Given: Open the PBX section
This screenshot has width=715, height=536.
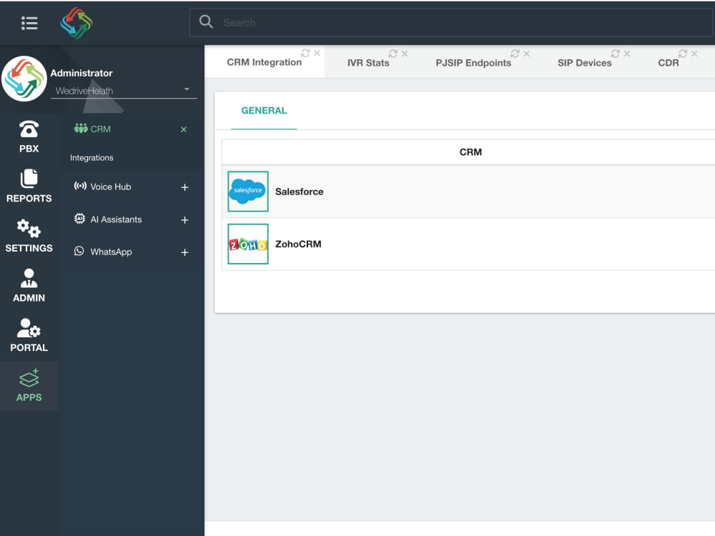Looking at the screenshot, I should click(29, 137).
